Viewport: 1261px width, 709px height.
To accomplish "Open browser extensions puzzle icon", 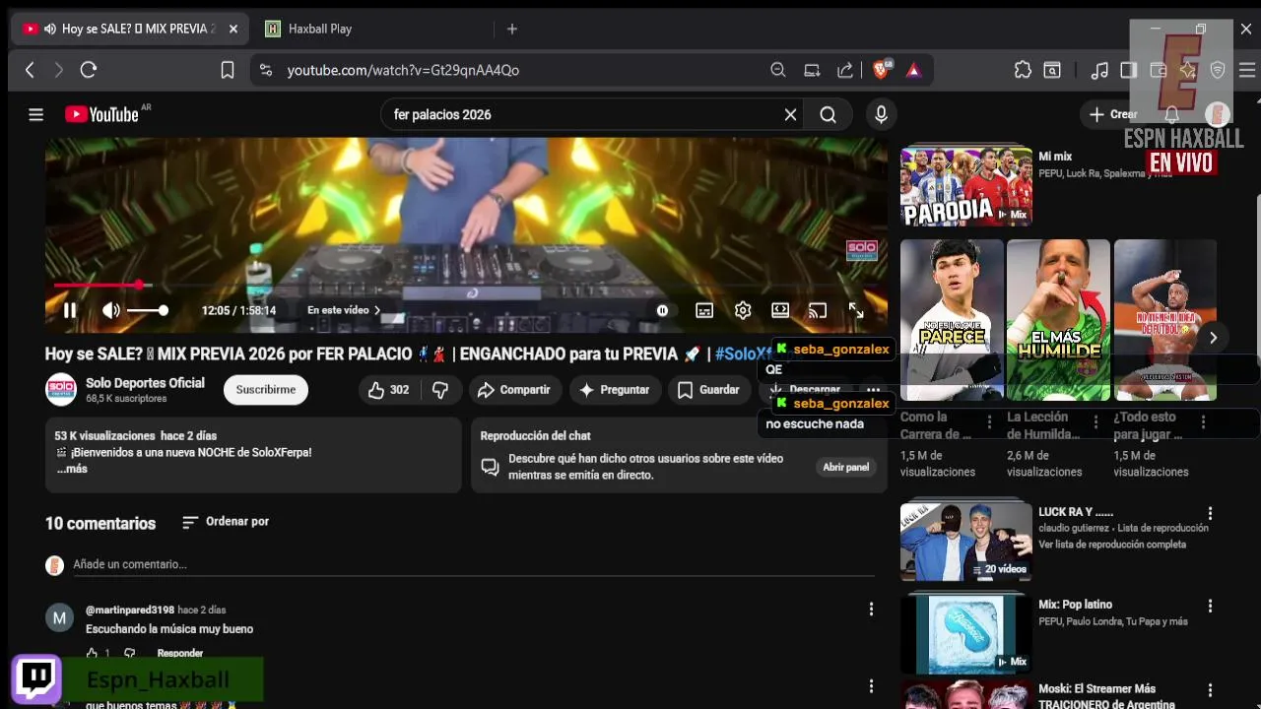I will (x=1023, y=70).
